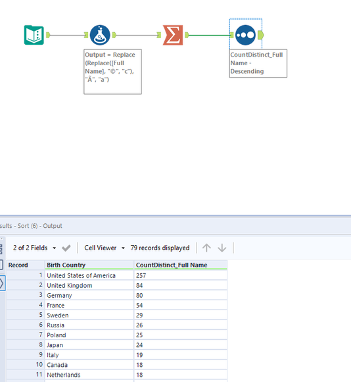The width and height of the screenshot is (351, 382).
Task: Click the Summarize tool input anchor
Action: [159, 35]
